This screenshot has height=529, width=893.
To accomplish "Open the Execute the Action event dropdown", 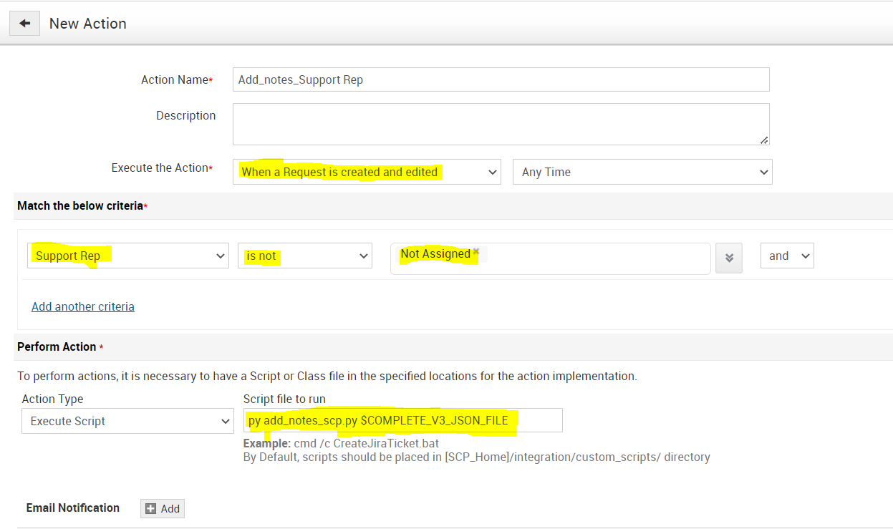I will pyautogui.click(x=367, y=172).
